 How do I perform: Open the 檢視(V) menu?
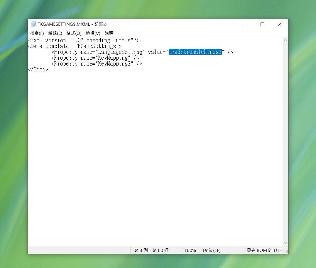click(93, 33)
